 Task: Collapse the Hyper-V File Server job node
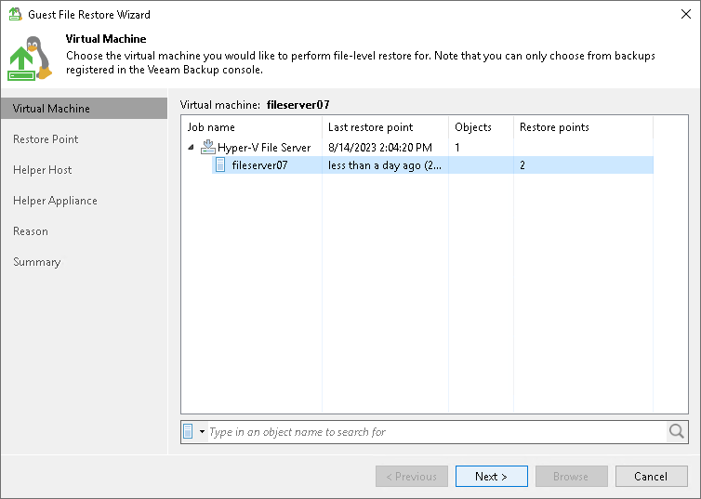click(191, 147)
